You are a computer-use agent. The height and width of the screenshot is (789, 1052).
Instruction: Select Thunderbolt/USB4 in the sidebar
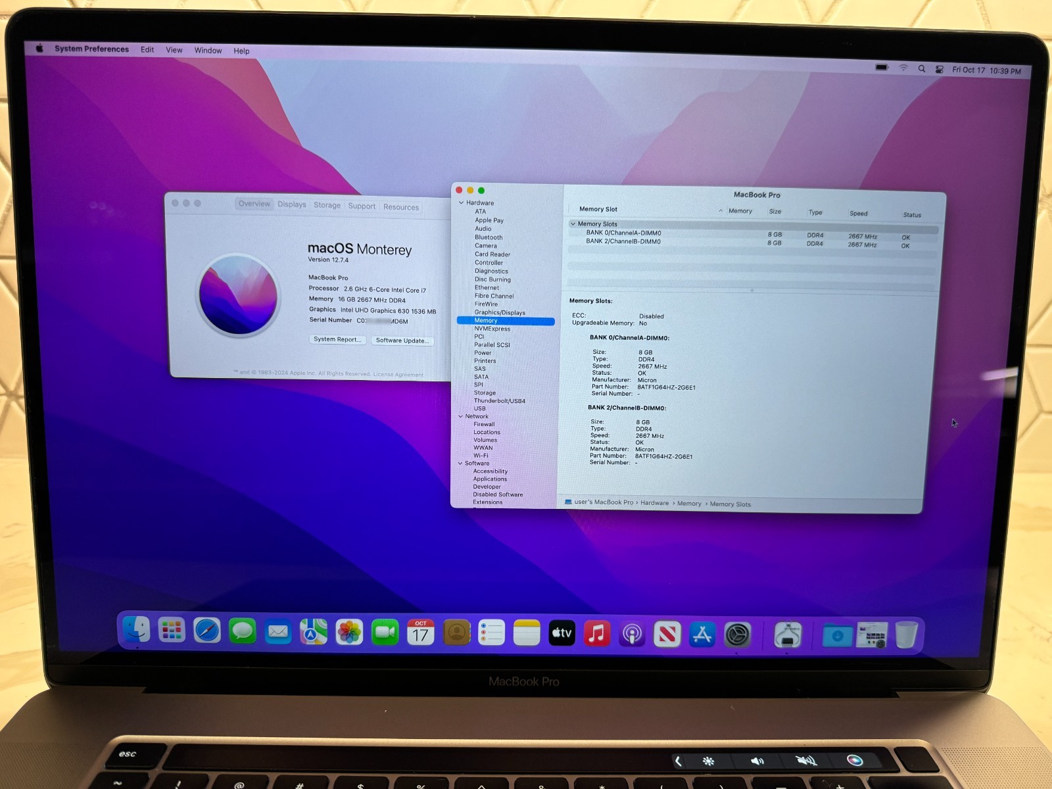click(x=500, y=401)
